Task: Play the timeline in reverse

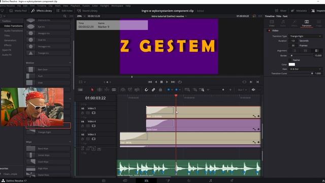Action: coord(156,82)
